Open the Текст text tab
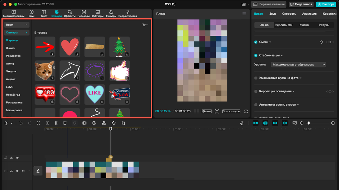This screenshot has height=190, width=339. [x=44, y=14]
